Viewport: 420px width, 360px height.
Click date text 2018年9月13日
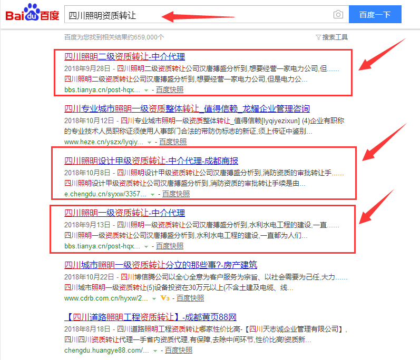point(87,225)
